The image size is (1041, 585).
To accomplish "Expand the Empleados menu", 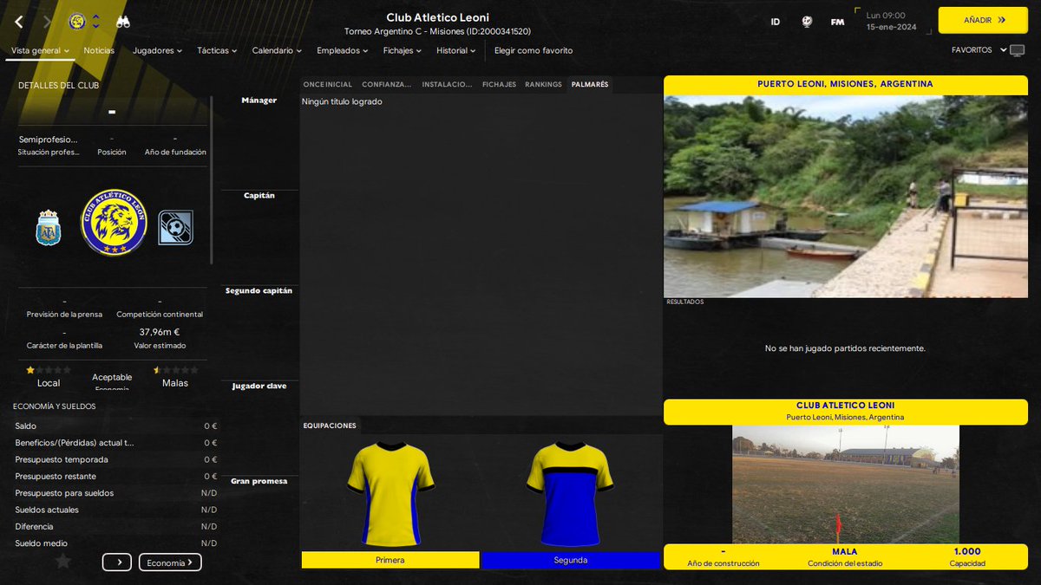I will pyautogui.click(x=342, y=50).
